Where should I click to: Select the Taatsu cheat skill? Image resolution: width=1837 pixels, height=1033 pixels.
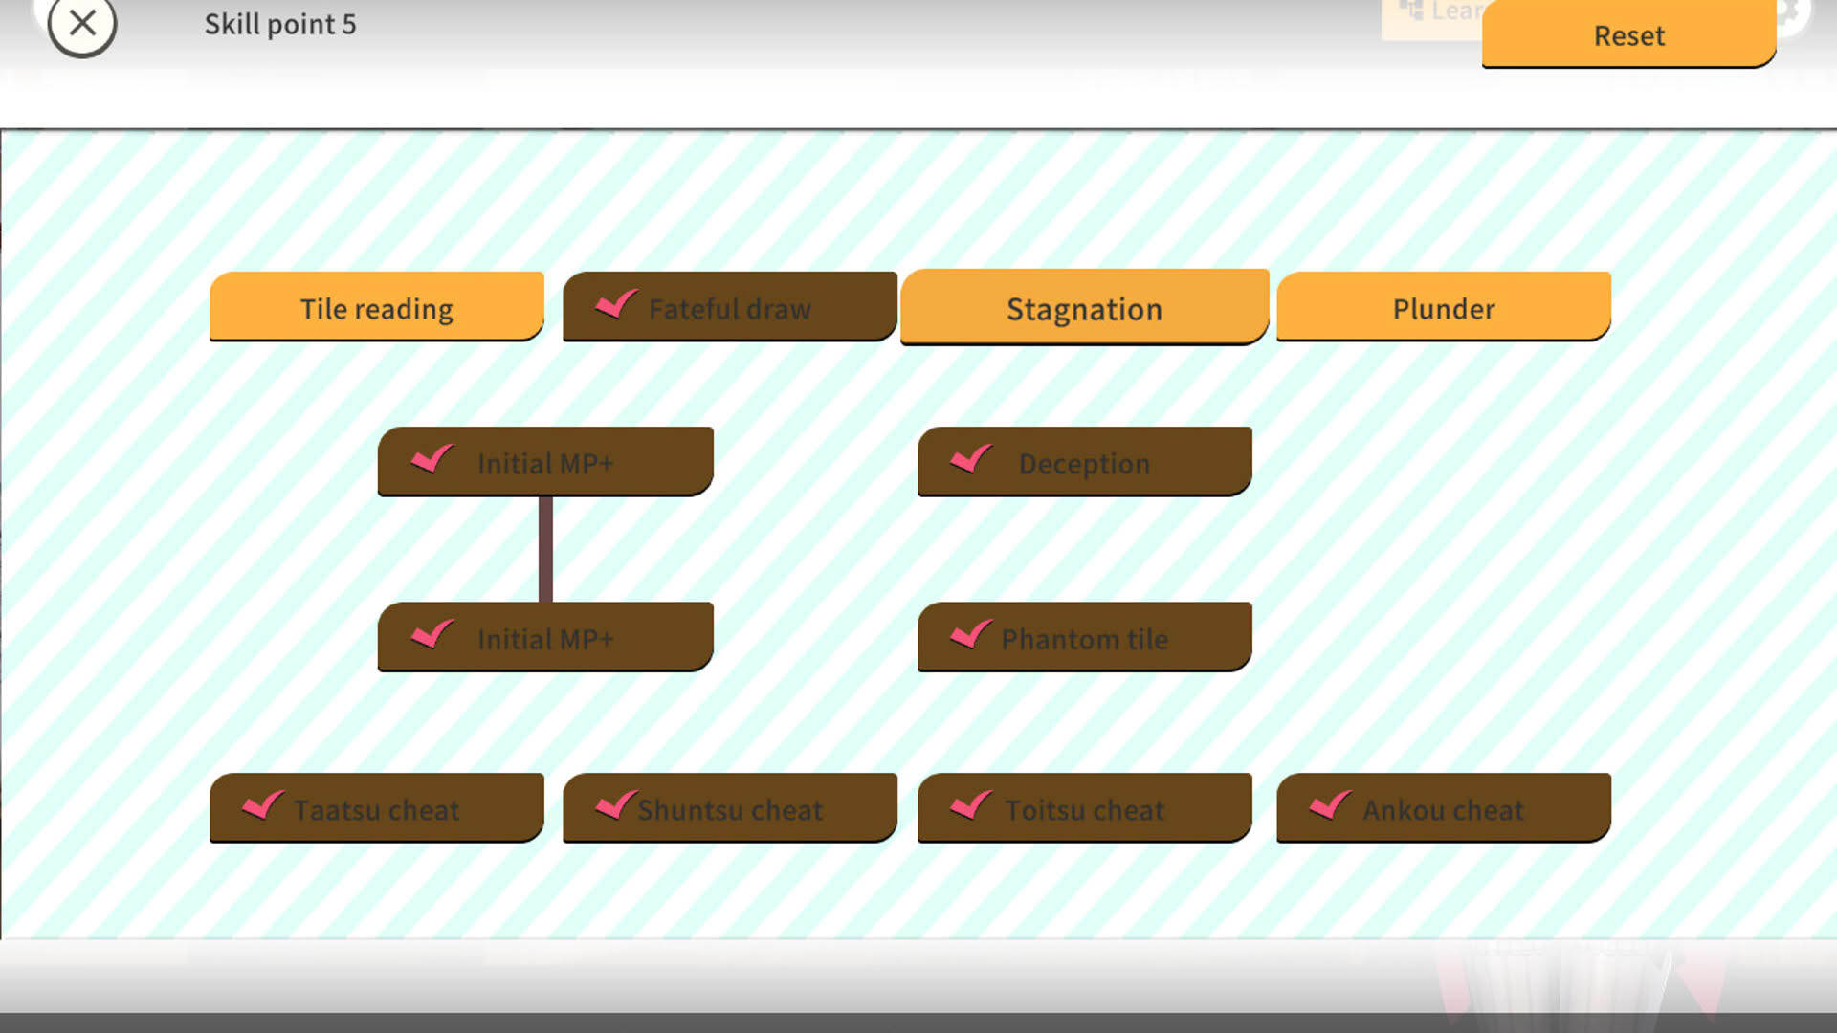[x=377, y=808]
